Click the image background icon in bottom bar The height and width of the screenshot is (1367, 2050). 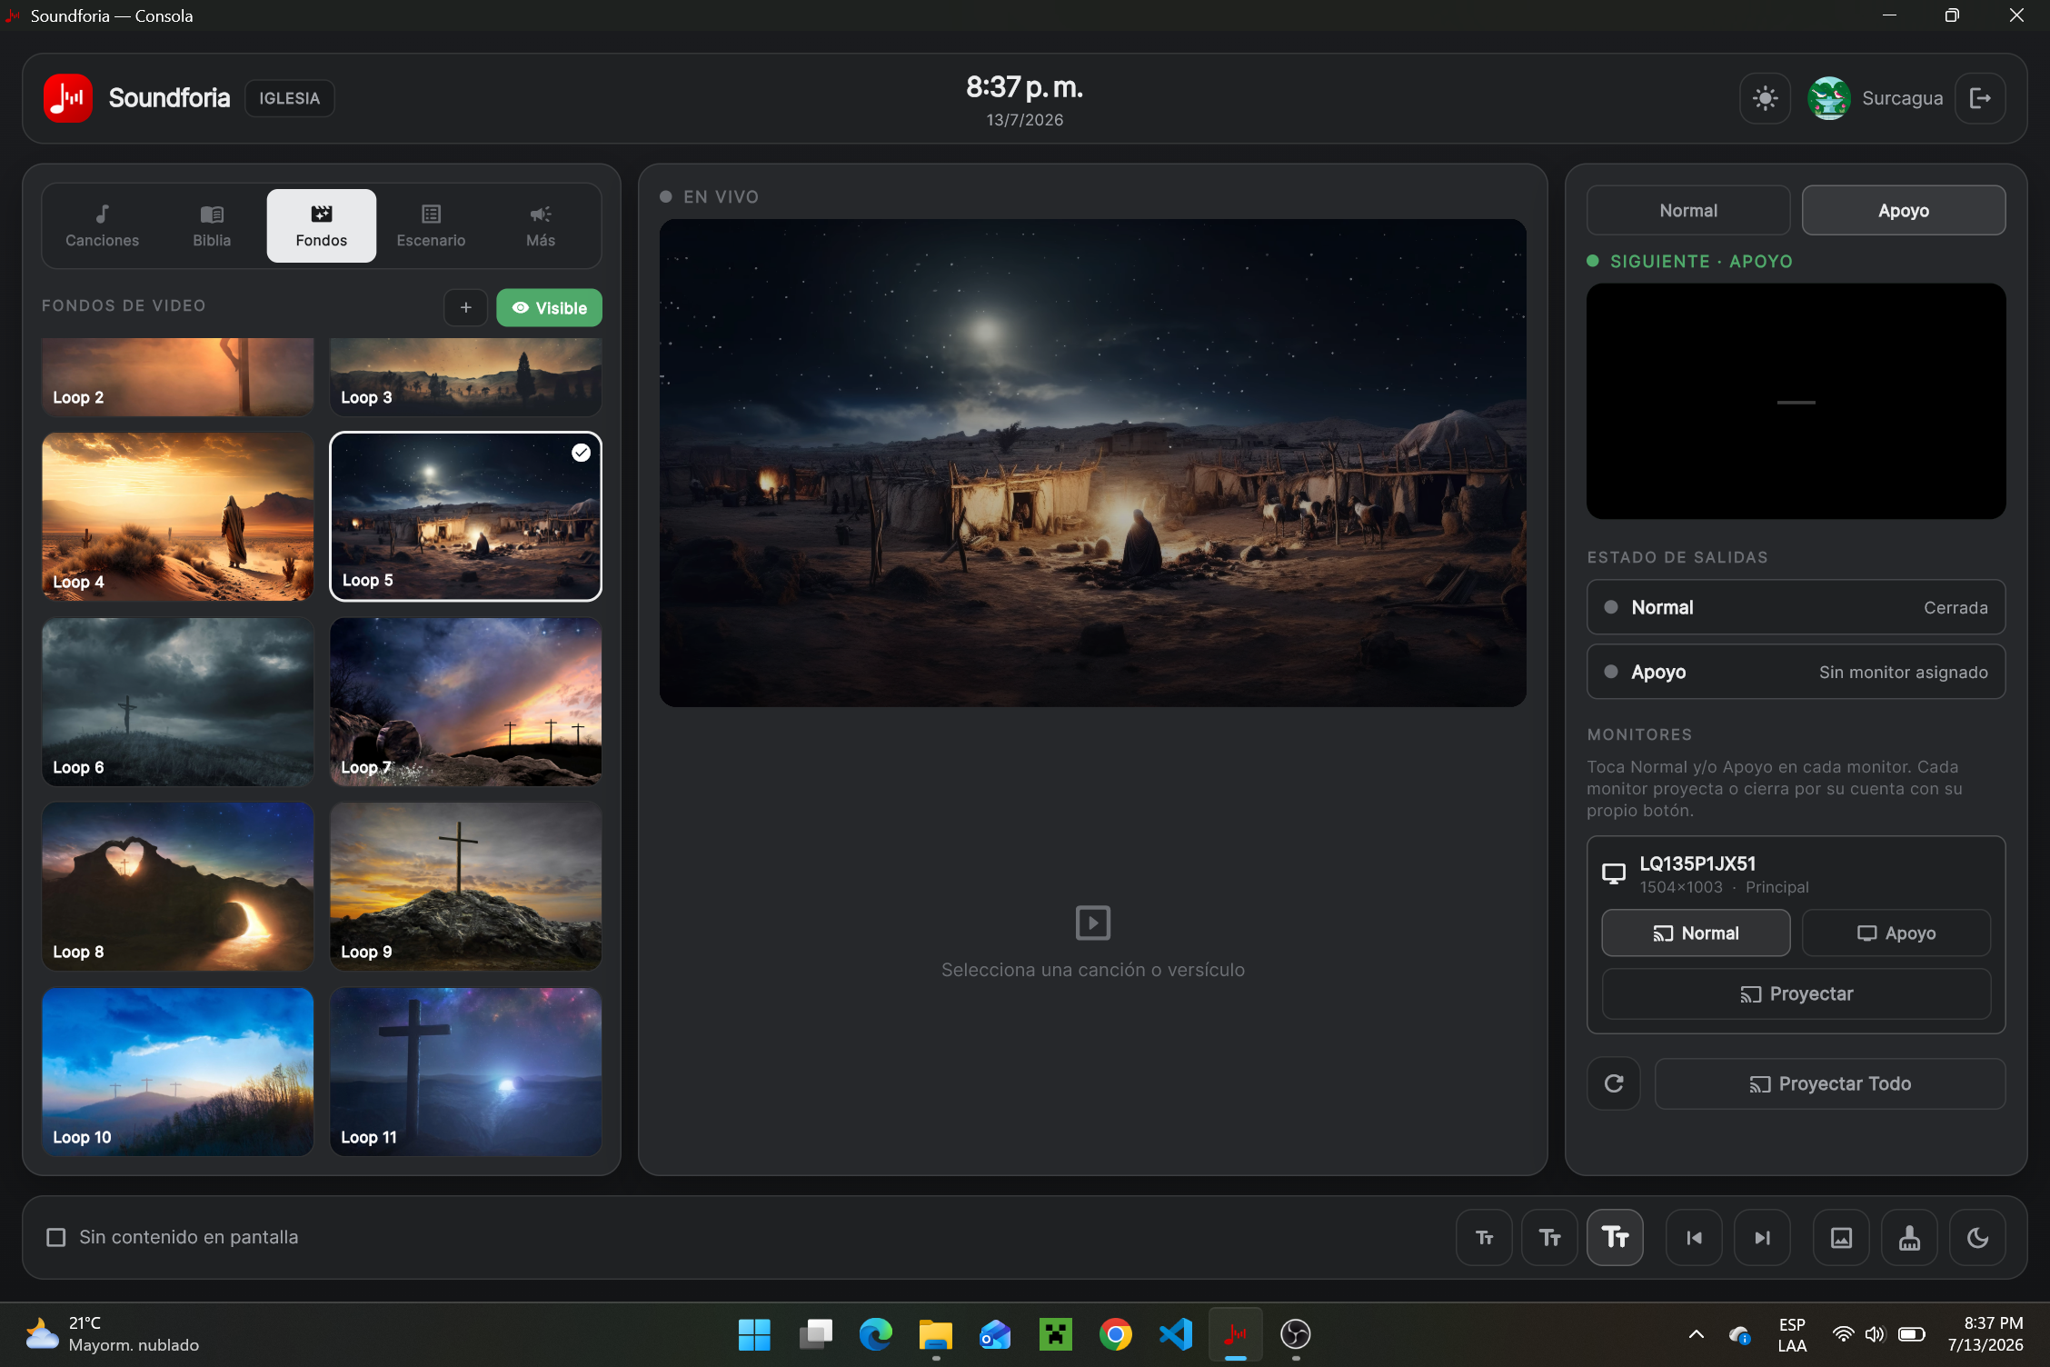[1841, 1237]
